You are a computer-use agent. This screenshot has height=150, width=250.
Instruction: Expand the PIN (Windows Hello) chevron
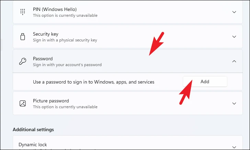[x=234, y=12]
